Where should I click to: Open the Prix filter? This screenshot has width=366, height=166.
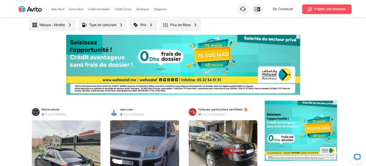(x=143, y=25)
